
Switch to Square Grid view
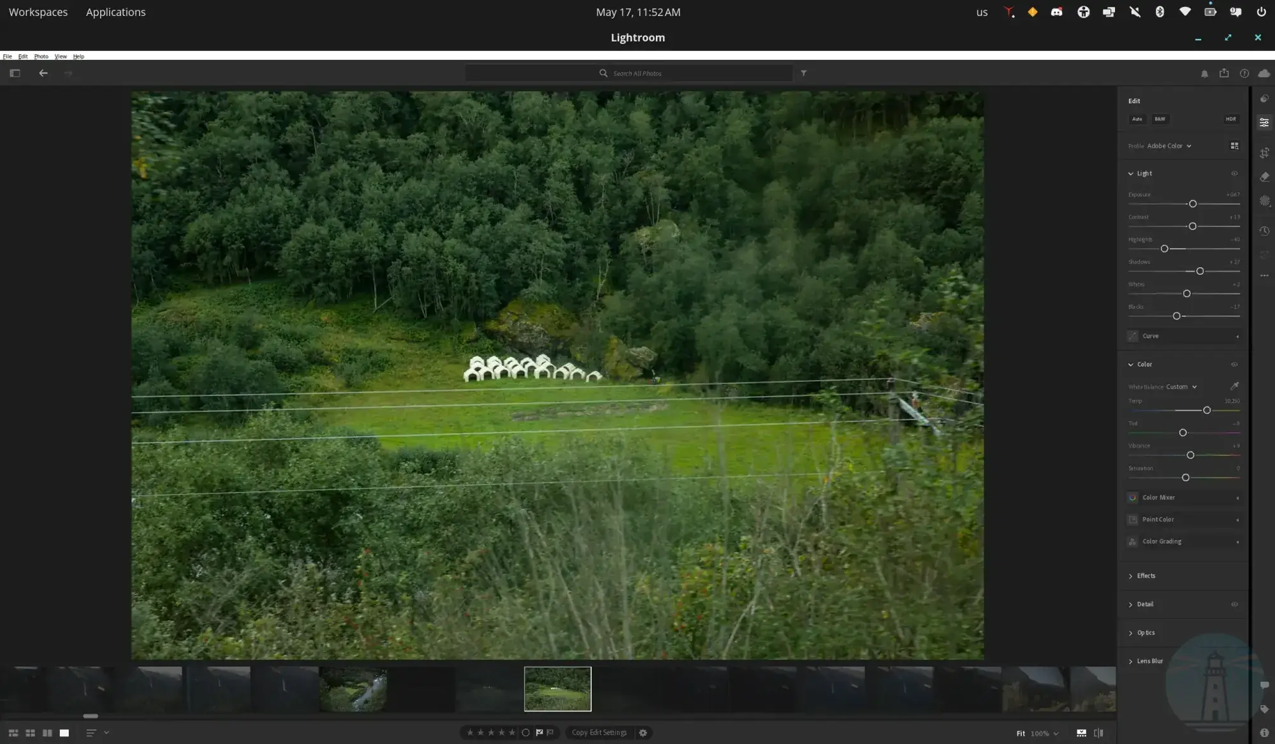pyautogui.click(x=30, y=733)
